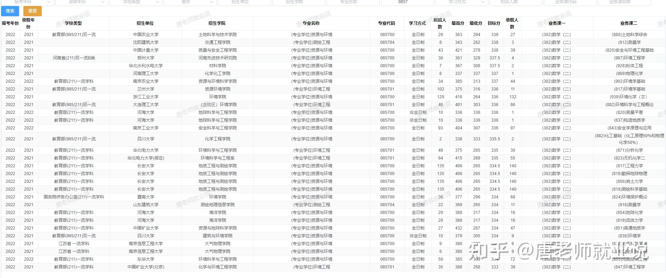This screenshot has width=666, height=278.
Task: Click the (869)物理化学 cell
Action: (x=629, y=74)
